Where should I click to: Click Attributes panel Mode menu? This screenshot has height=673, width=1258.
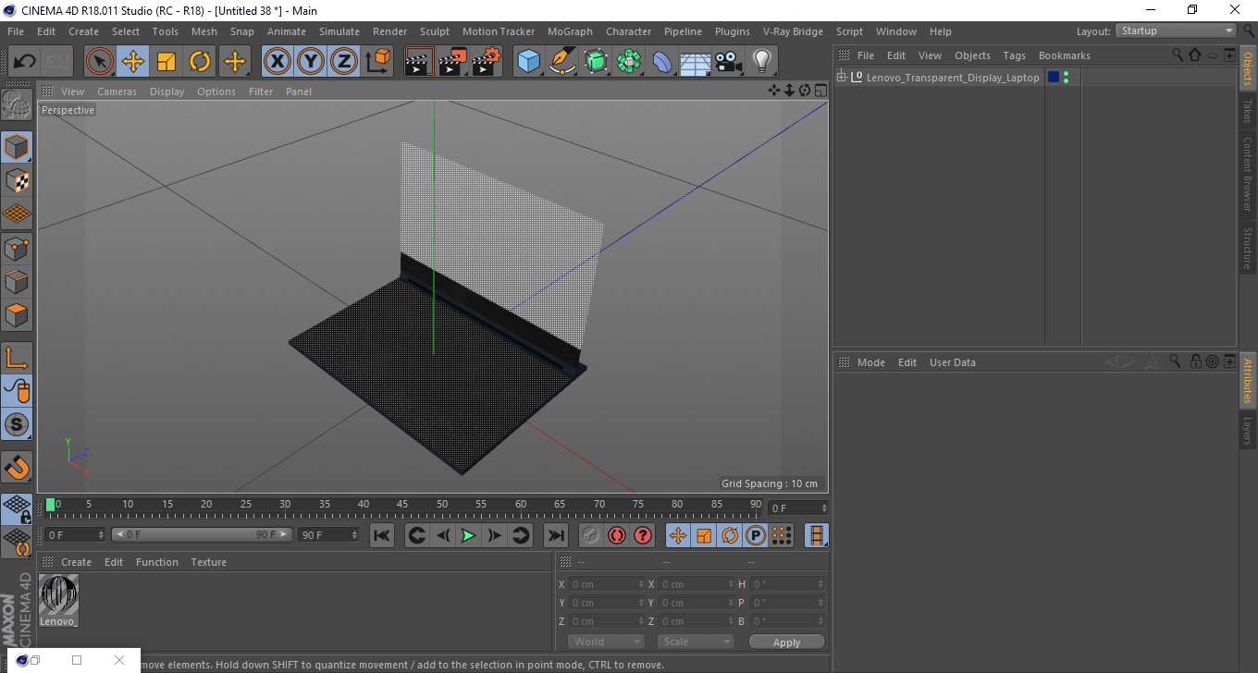pos(871,362)
